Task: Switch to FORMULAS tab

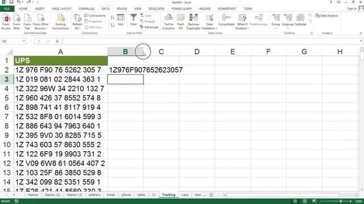Action: (x=86, y=8)
